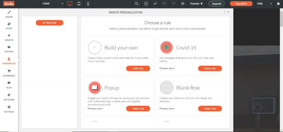Click the Covid-19 title

pyautogui.click(x=186, y=48)
